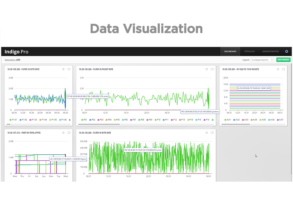This screenshot has height=211, width=293.
Task: Click folder icon on Port RX Total Bytes widget
Action: (x=69, y=133)
